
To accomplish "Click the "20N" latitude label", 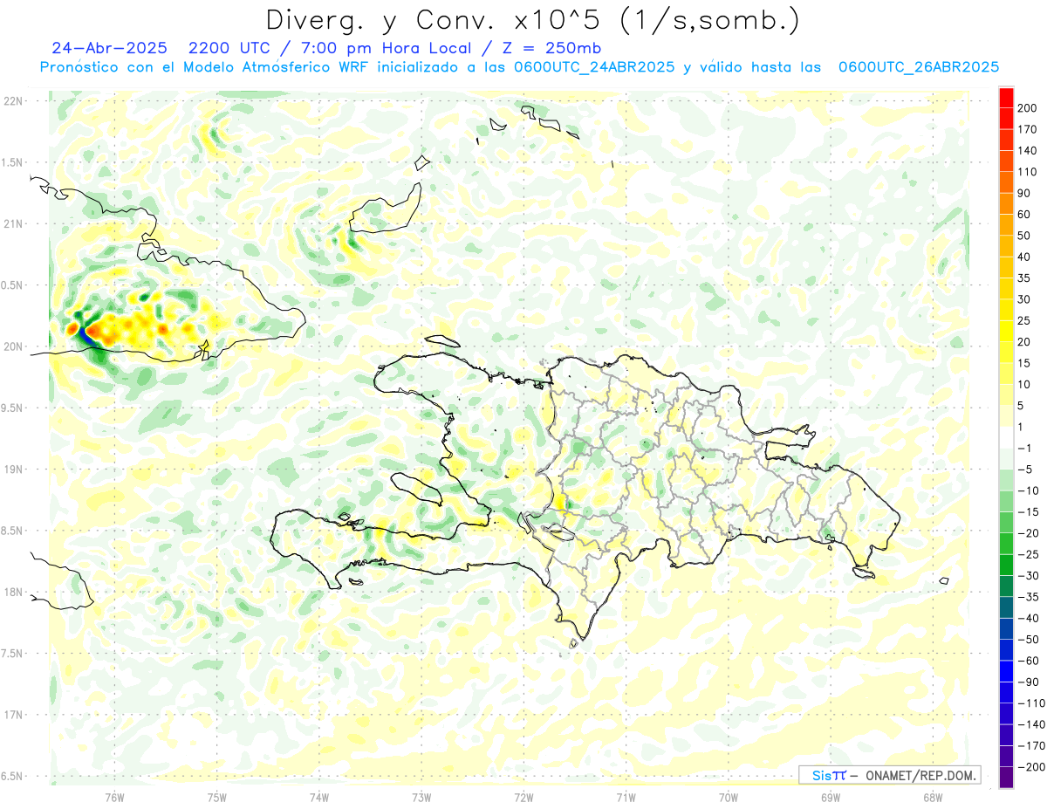I will click(x=12, y=346).
